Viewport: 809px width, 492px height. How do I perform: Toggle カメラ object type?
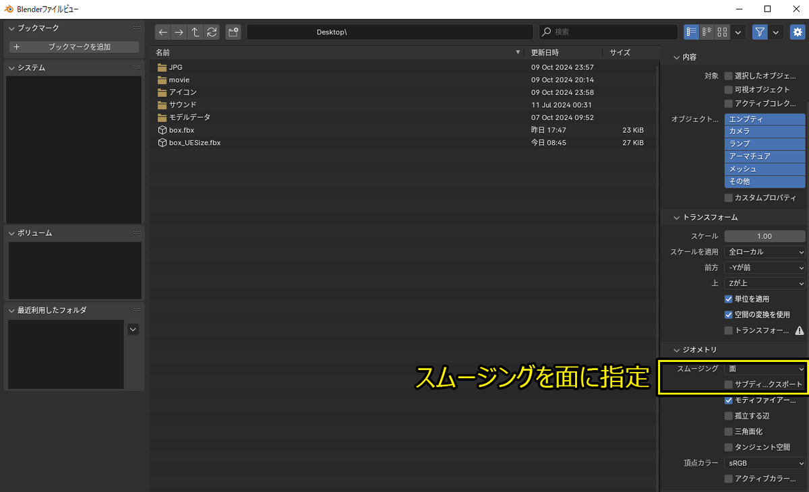[x=765, y=131]
